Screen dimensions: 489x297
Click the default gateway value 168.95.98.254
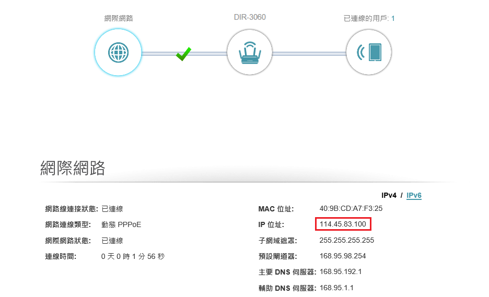[x=342, y=256]
